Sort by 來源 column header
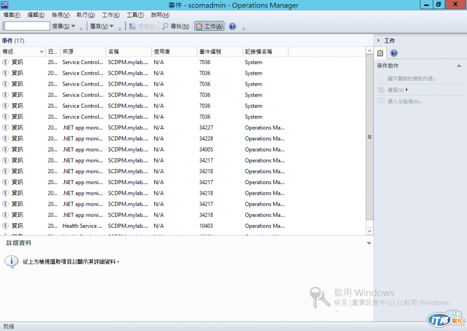Image resolution: width=467 pixels, height=331 pixels. [x=83, y=51]
